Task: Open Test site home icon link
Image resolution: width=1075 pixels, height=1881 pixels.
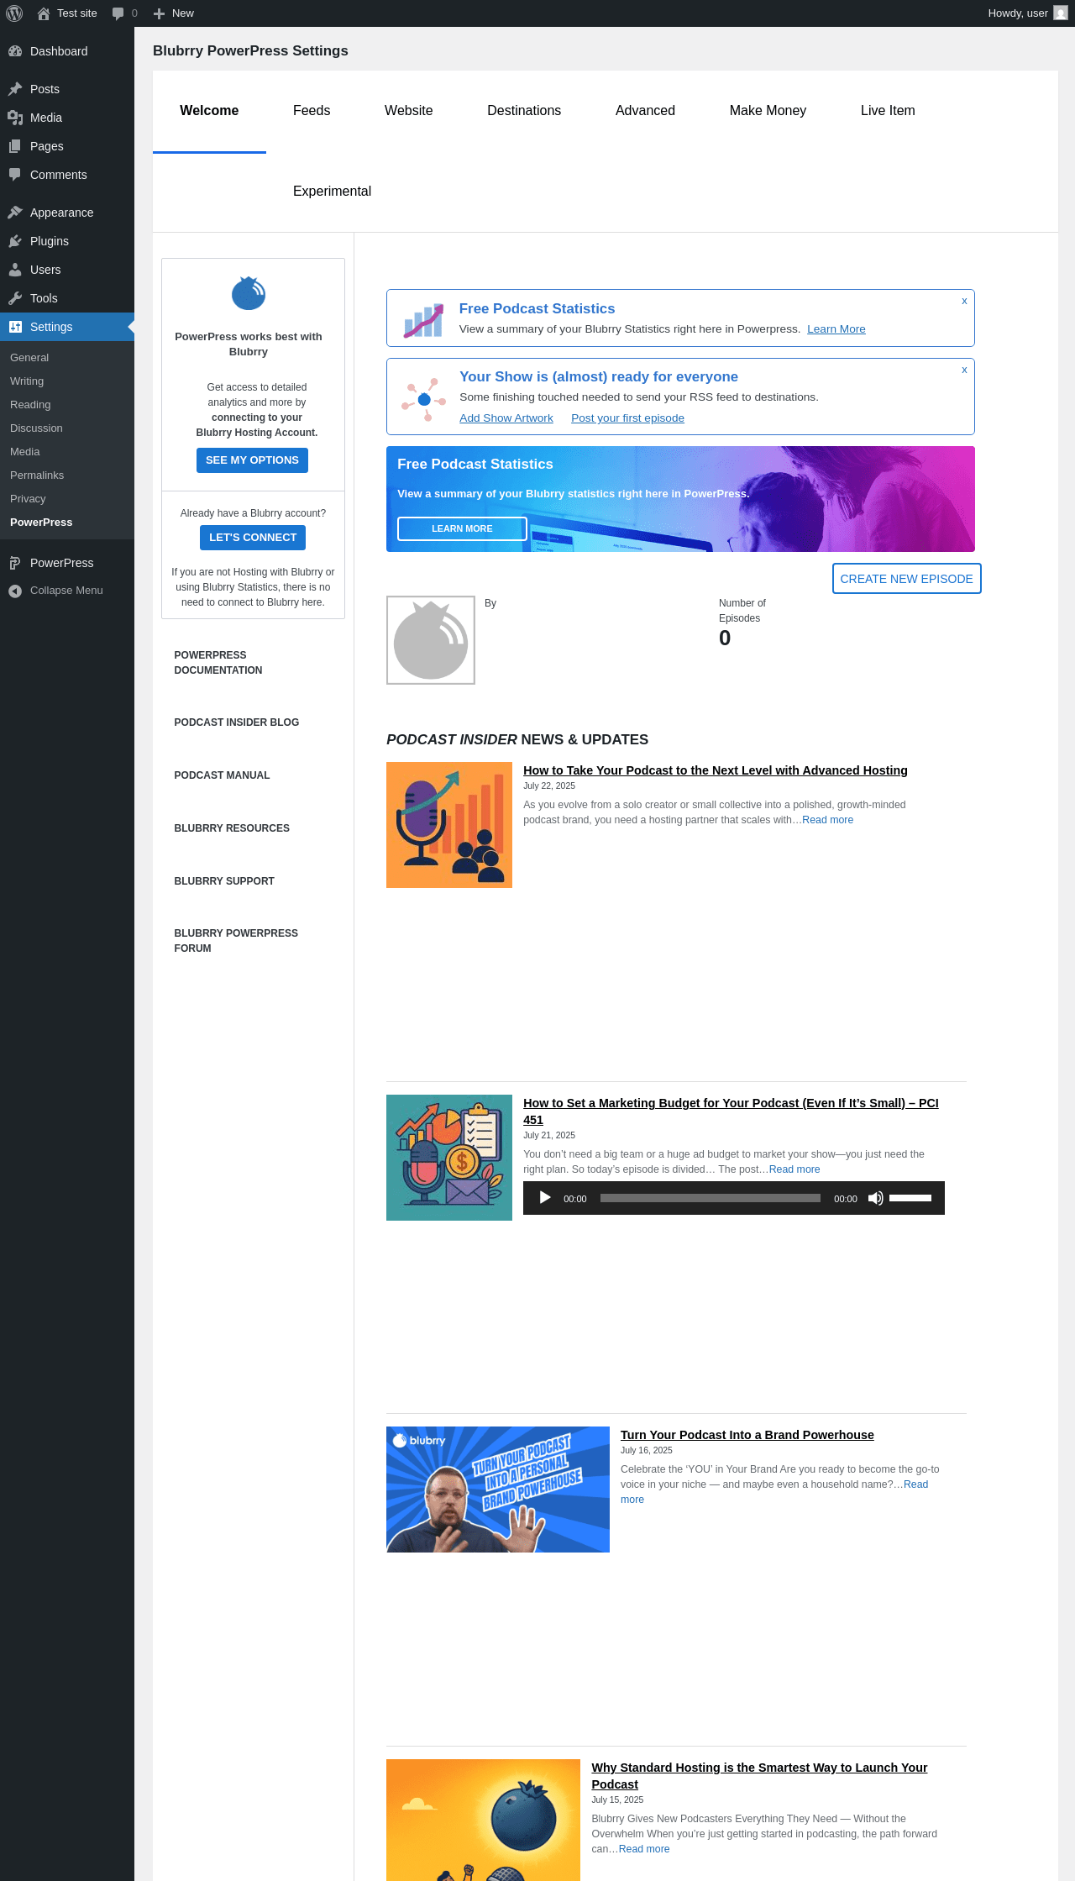Action: click(x=44, y=13)
